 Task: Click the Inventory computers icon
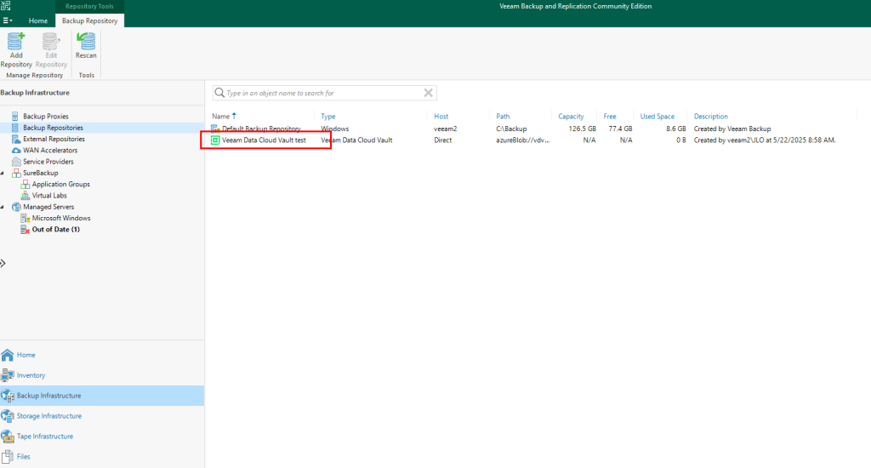7,375
